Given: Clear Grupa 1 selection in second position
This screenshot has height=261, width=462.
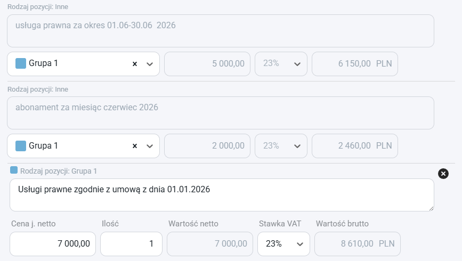Looking at the screenshot, I should [135, 146].
